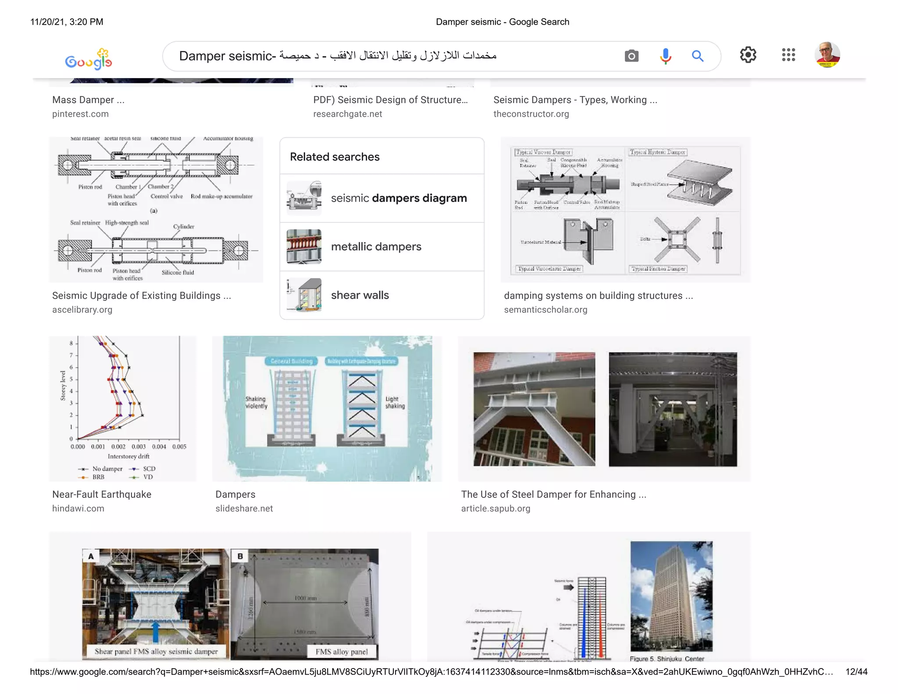The height and width of the screenshot is (694, 898).
Task: Click the search by image camera icon
Action: coord(631,56)
